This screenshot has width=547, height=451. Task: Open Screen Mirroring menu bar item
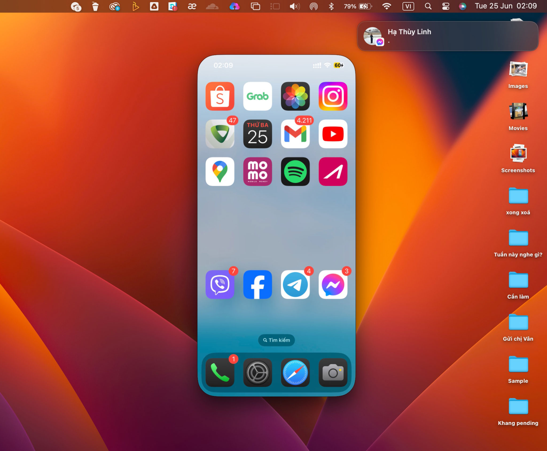tap(255, 6)
